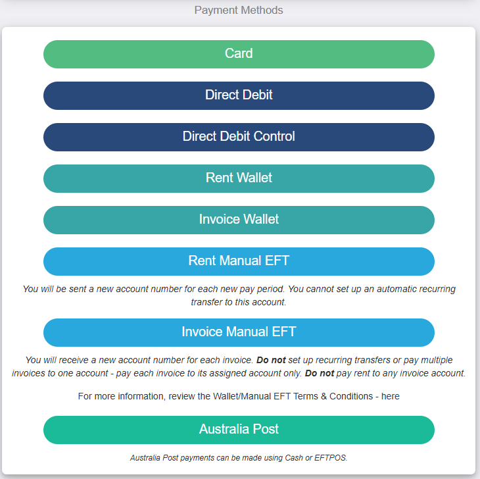Select Invoice Manual EFT option
This screenshot has height=479, width=480.
(x=239, y=332)
